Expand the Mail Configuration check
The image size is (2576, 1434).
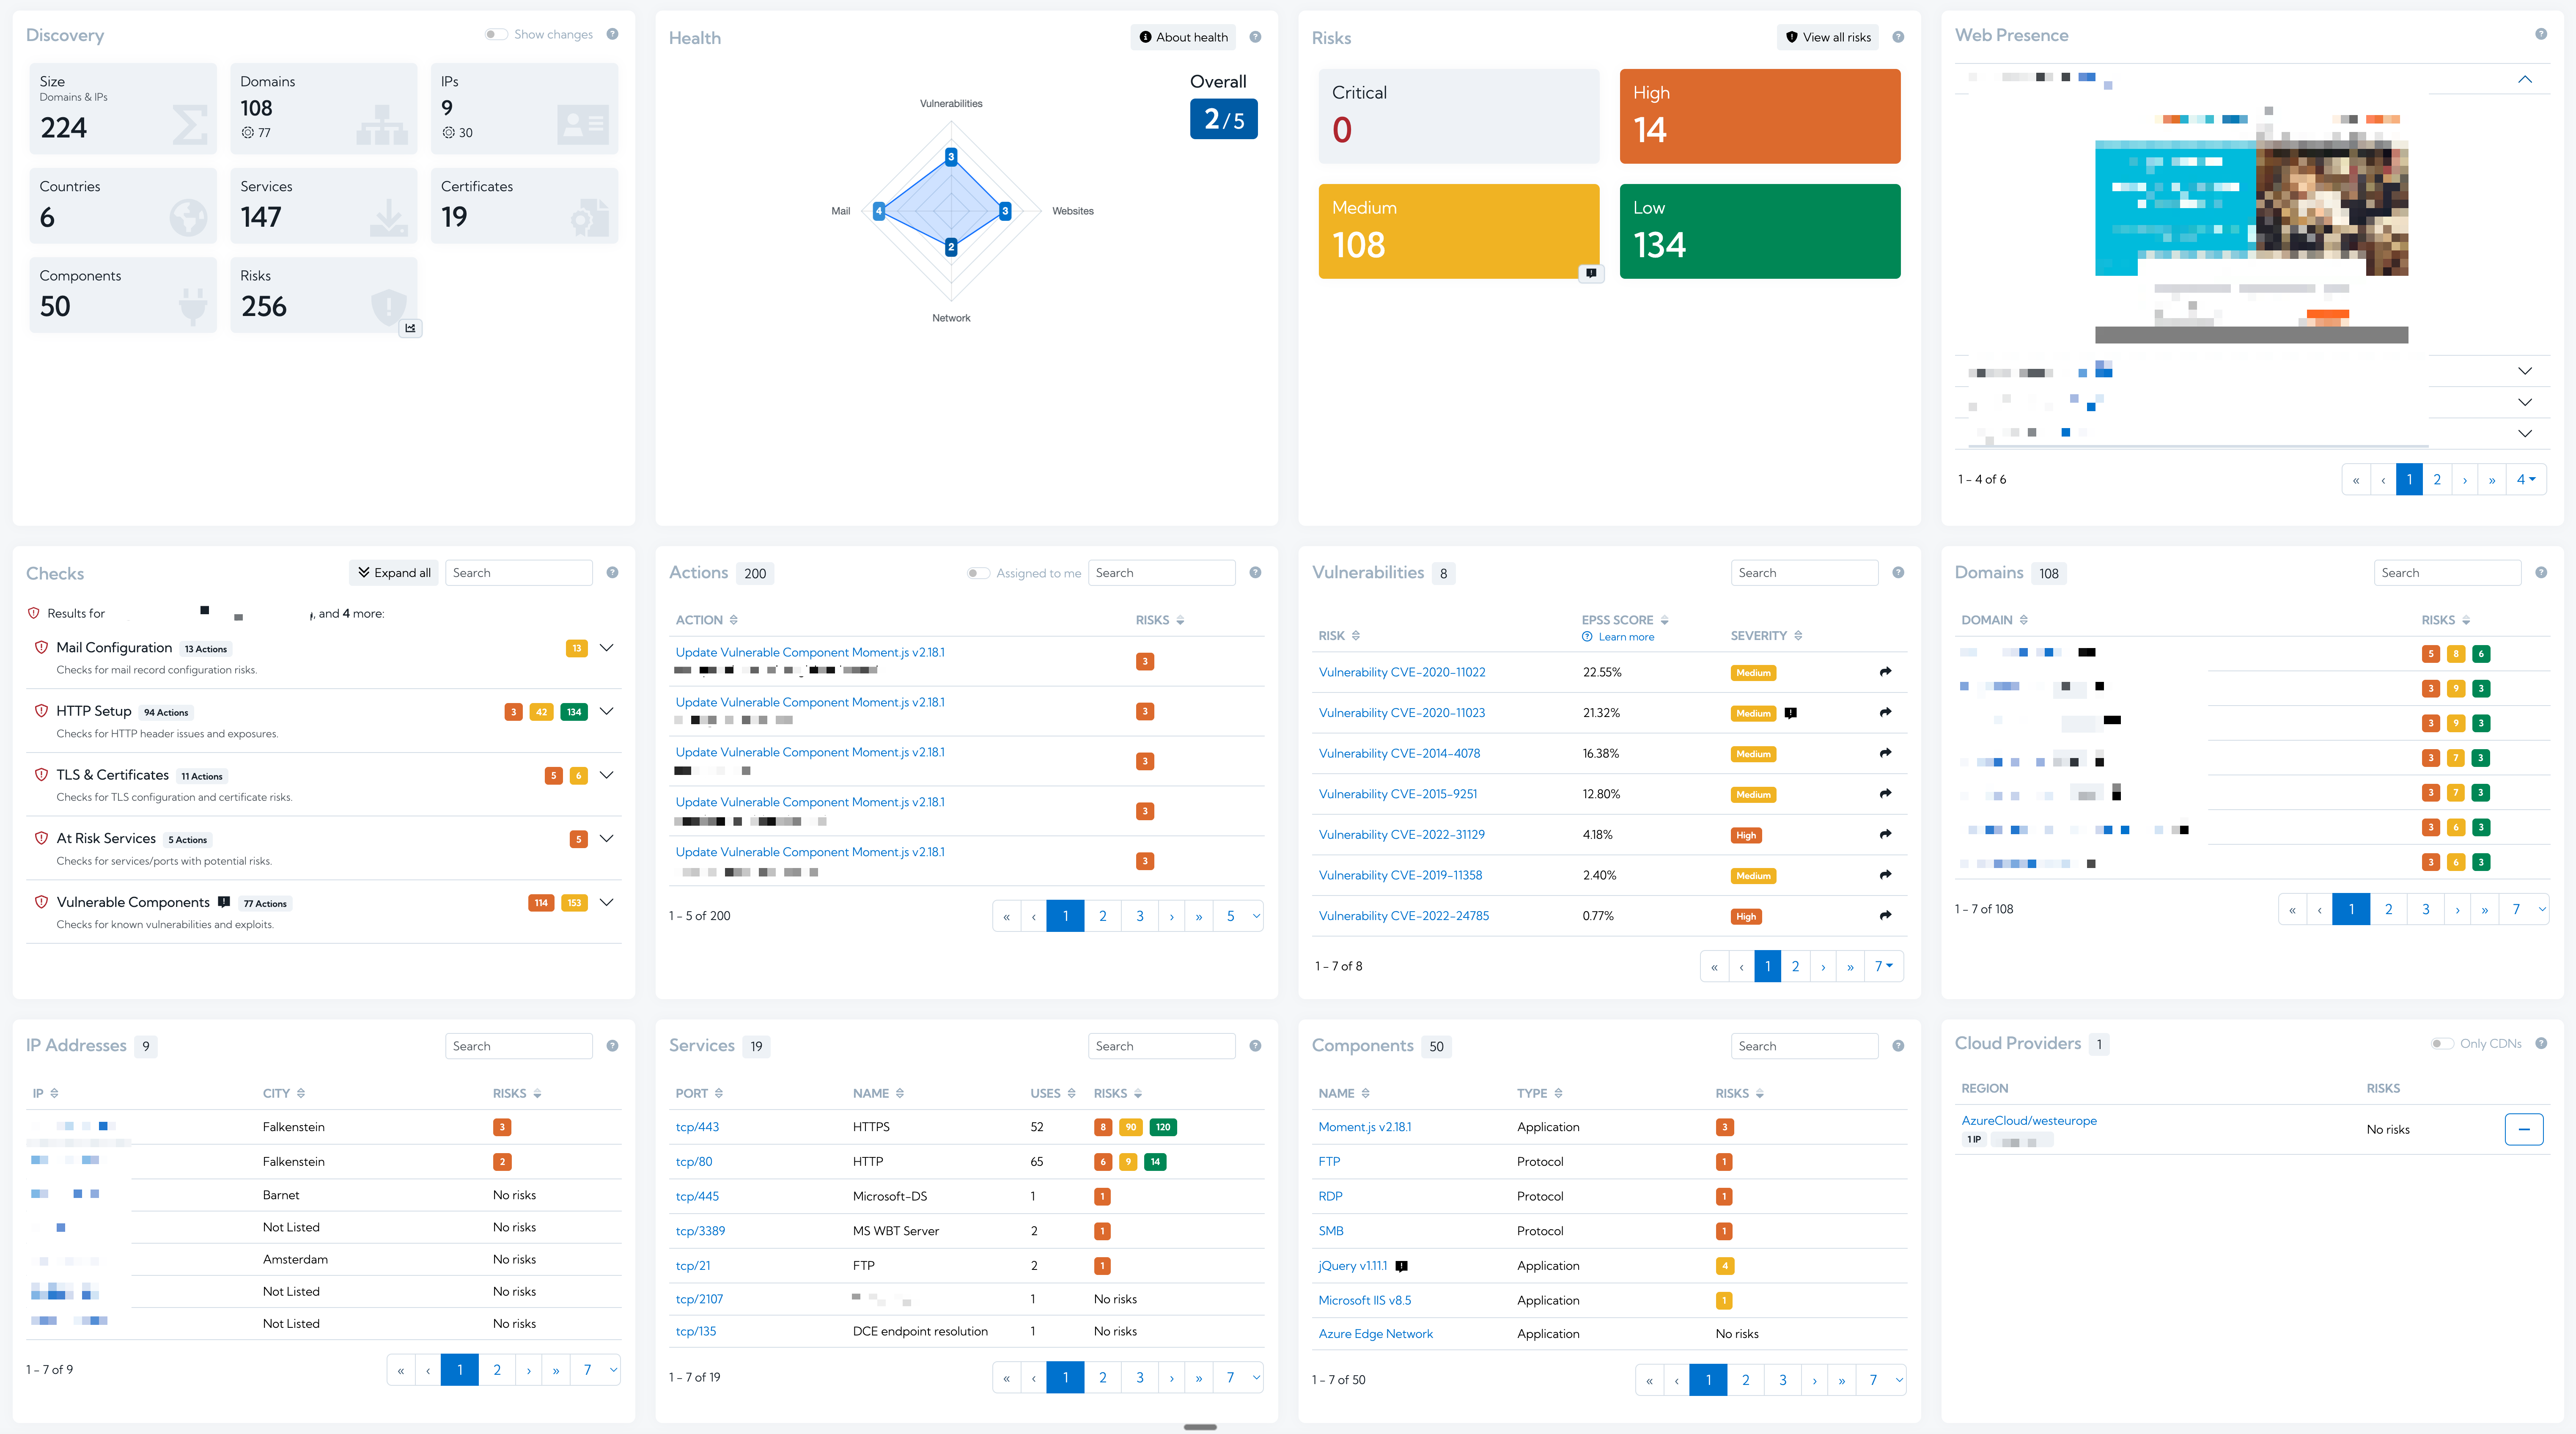tap(606, 648)
